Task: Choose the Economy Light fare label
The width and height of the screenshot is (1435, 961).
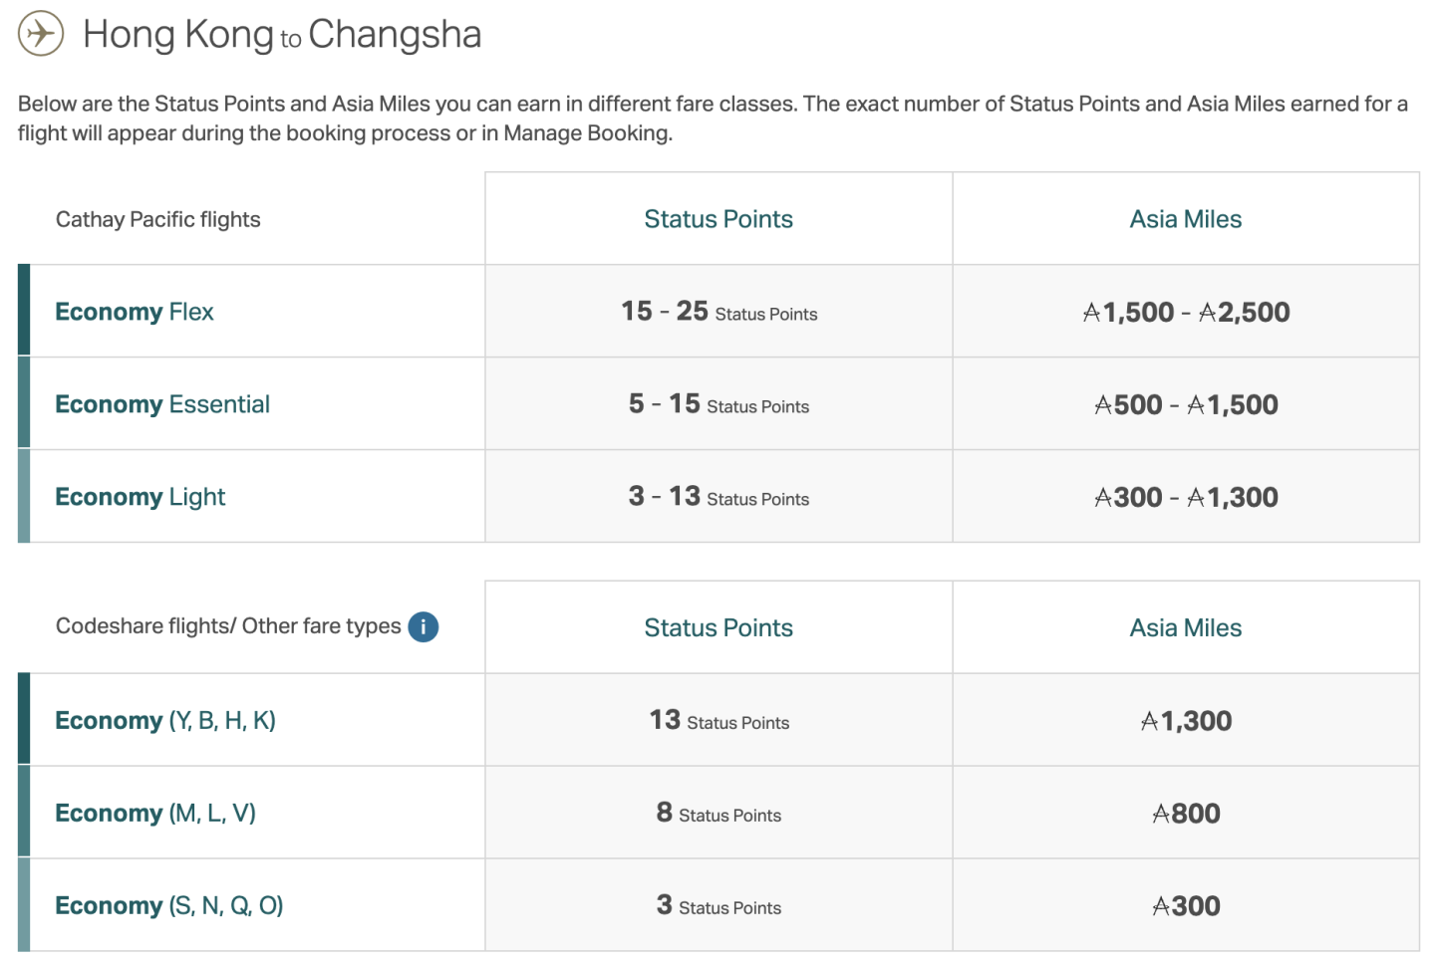Action: click(x=141, y=497)
